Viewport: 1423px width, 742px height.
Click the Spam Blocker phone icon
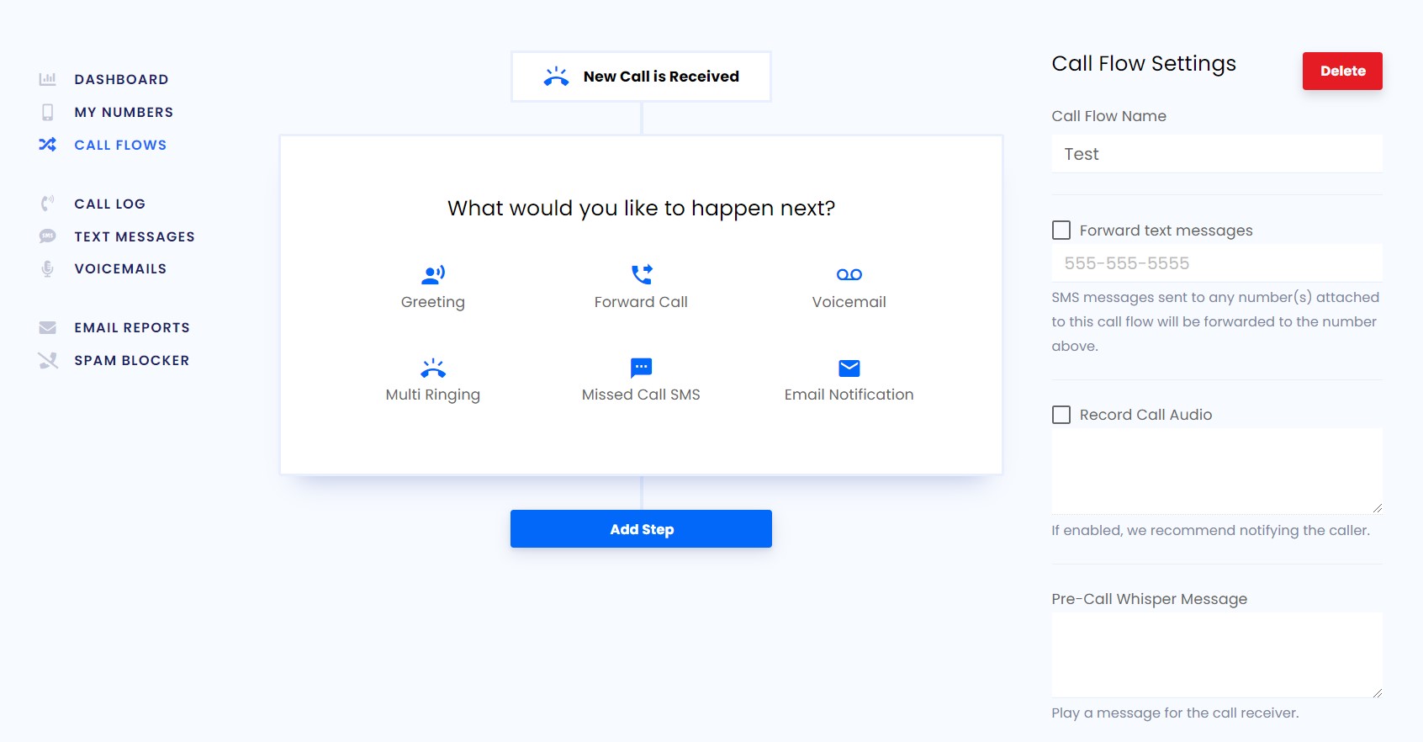tap(48, 361)
